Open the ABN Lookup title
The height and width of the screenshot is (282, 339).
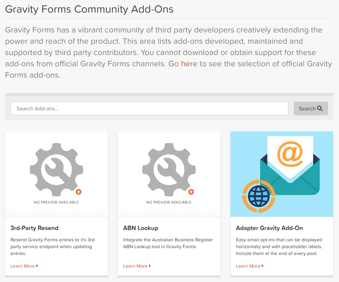click(141, 228)
